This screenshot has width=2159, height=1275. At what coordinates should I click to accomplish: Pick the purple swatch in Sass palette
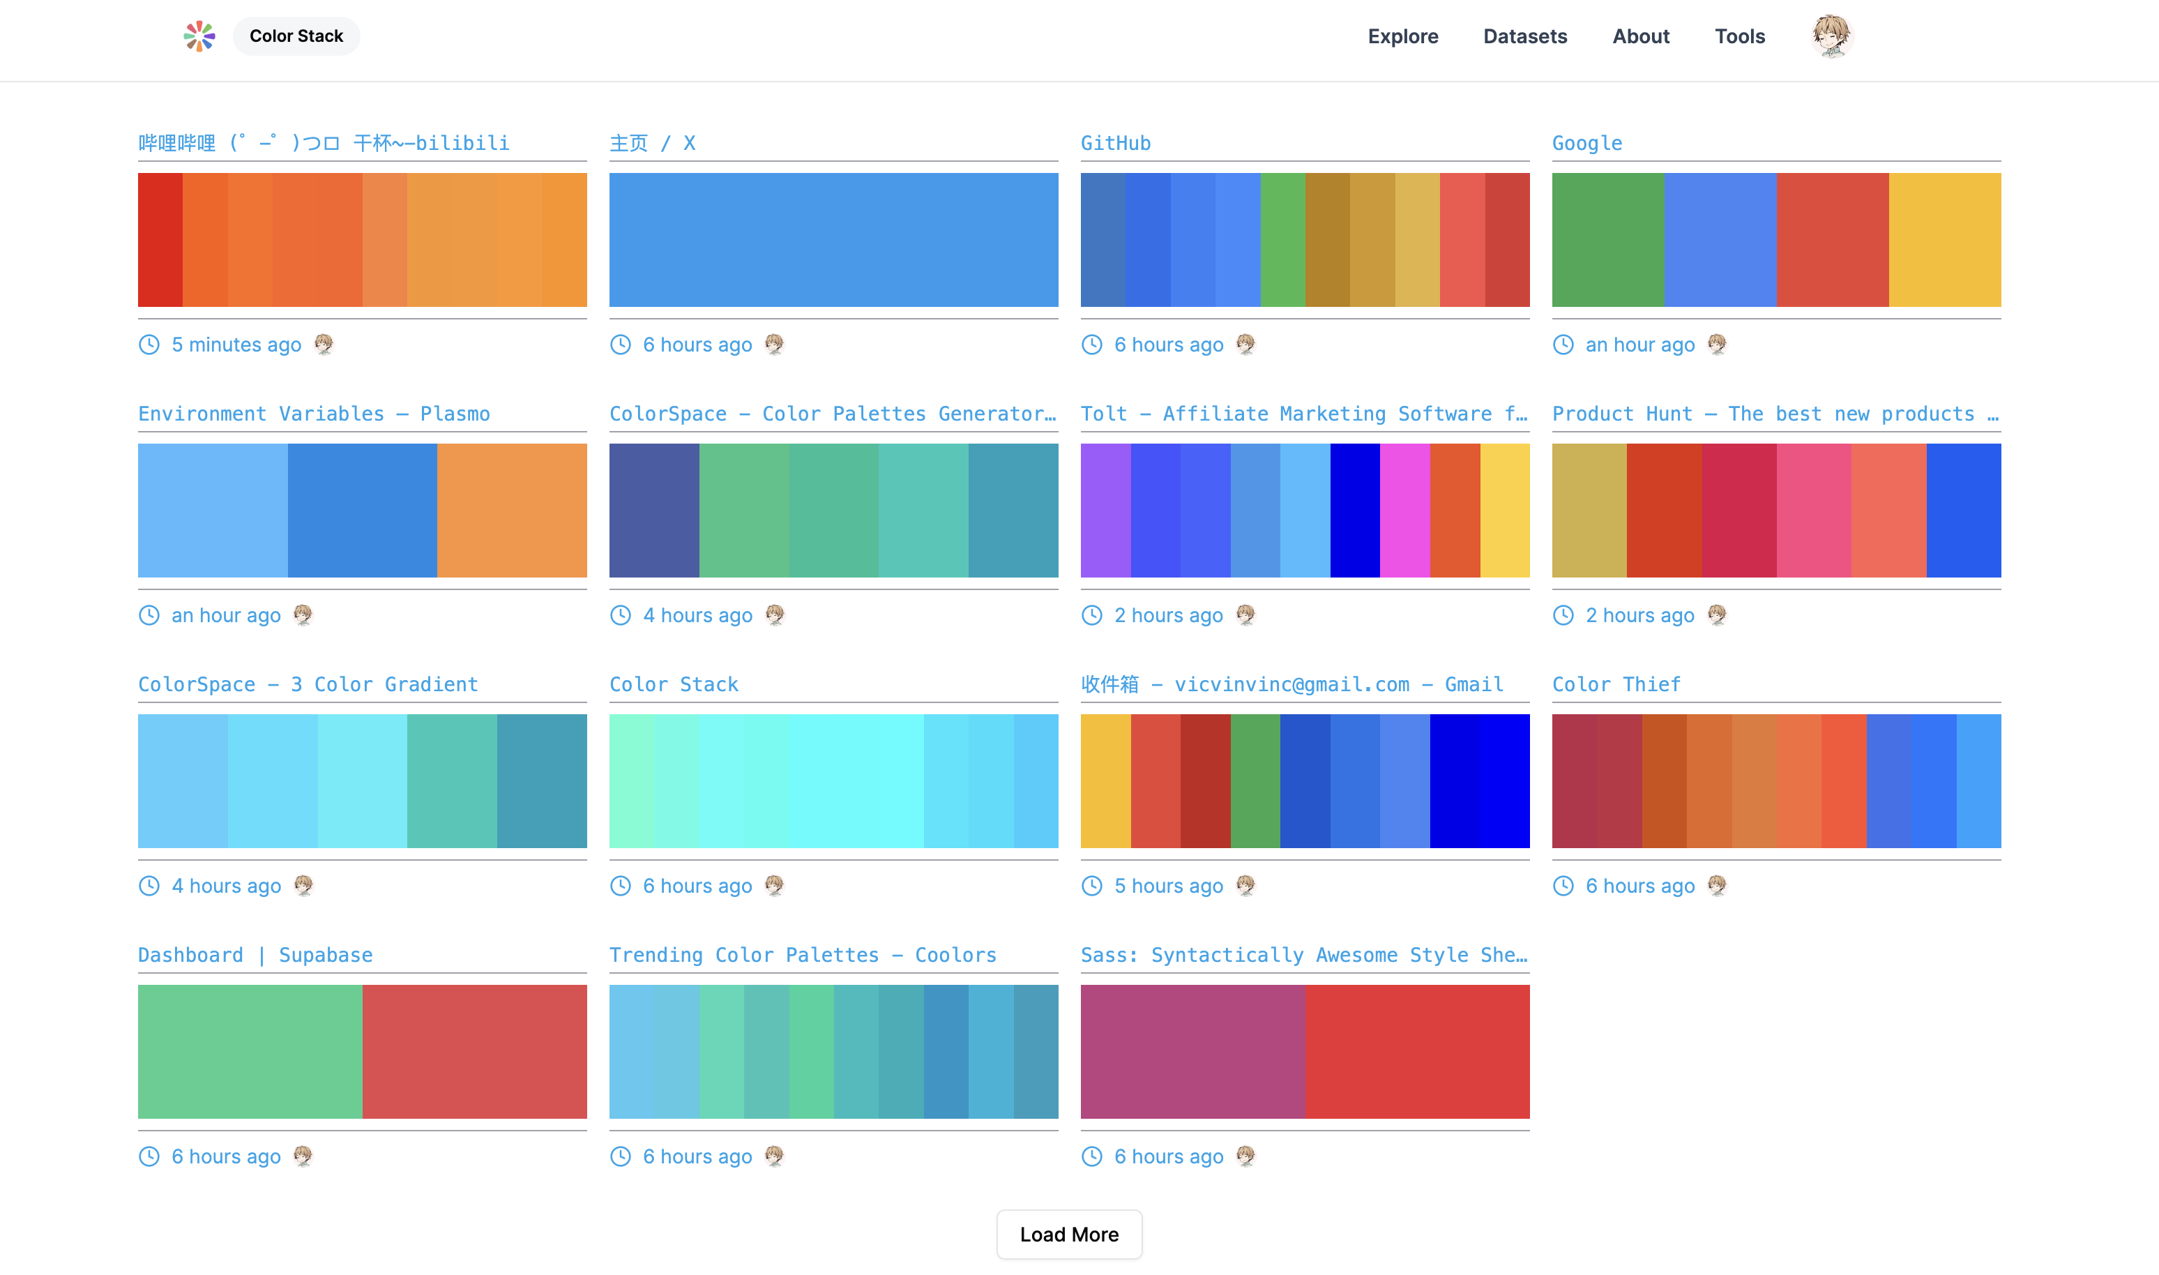[x=1193, y=1052]
